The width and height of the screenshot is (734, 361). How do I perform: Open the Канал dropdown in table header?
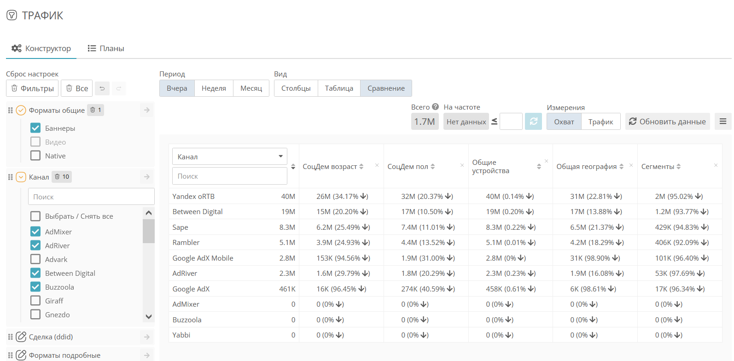[x=229, y=157]
